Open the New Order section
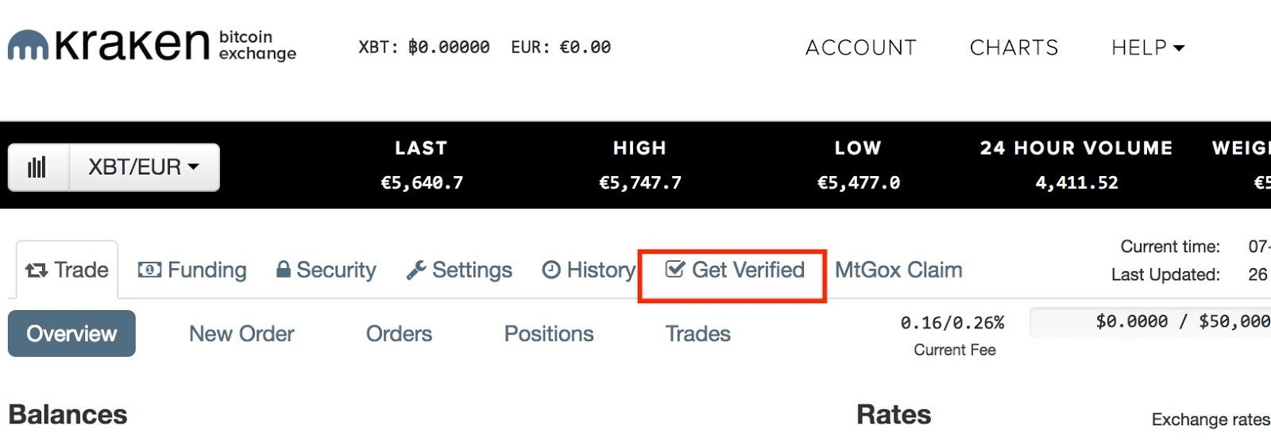The height and width of the screenshot is (441, 1271). click(241, 334)
